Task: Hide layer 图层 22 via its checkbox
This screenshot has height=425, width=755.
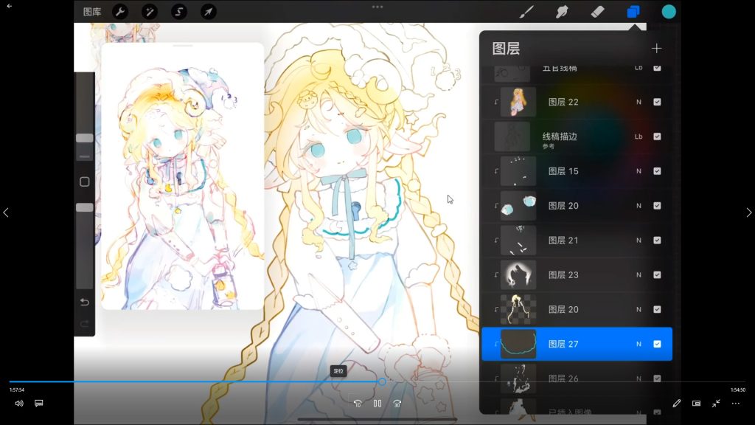Action: (657, 102)
